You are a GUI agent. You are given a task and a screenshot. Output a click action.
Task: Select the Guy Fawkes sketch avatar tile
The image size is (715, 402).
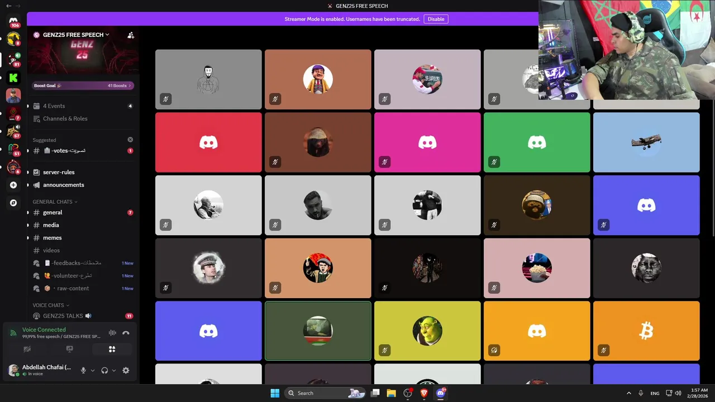click(x=208, y=79)
